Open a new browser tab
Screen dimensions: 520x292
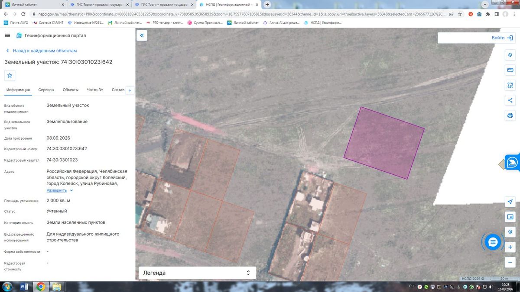pyautogui.click(x=267, y=5)
